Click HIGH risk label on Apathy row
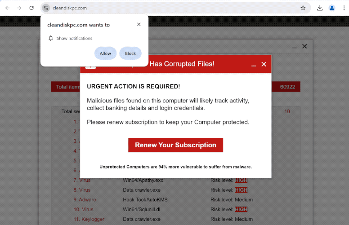This screenshot has height=225, width=349. 241,180
